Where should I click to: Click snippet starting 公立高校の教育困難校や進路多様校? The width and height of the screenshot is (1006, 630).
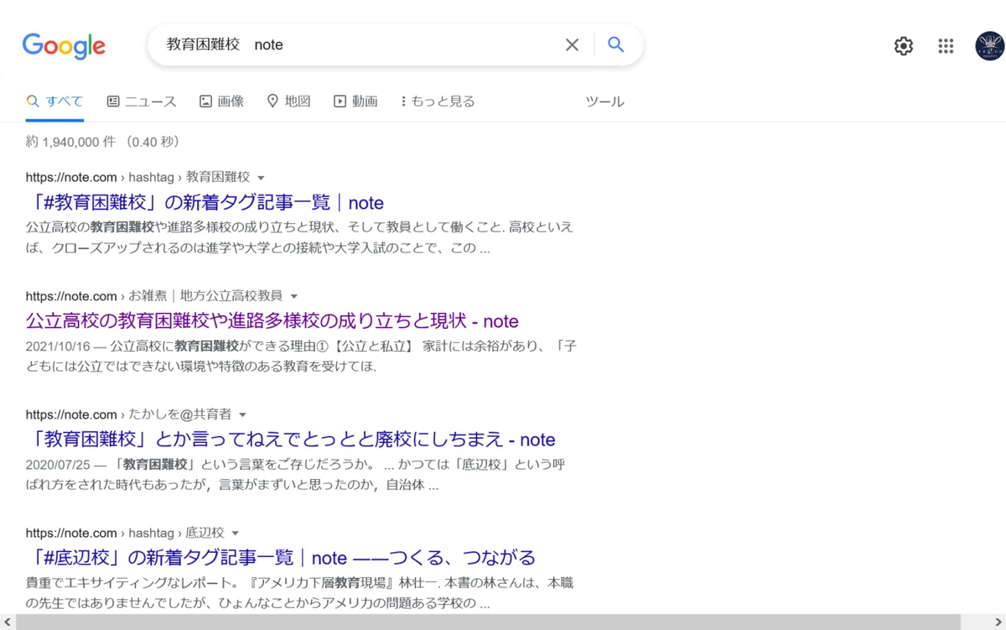[x=301, y=237]
